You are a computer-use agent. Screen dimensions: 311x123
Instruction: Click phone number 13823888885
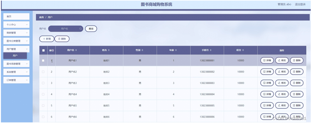207,106
